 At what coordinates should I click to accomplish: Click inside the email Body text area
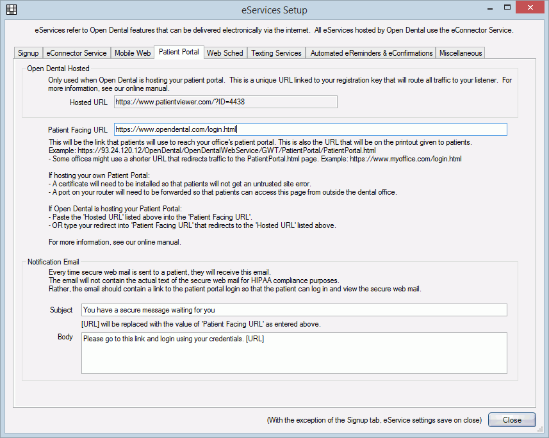[294, 353]
